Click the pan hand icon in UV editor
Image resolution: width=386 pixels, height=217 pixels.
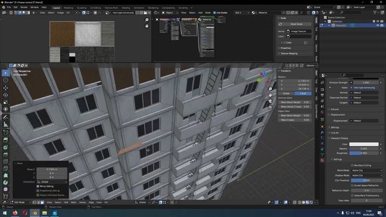click(x=147, y=26)
